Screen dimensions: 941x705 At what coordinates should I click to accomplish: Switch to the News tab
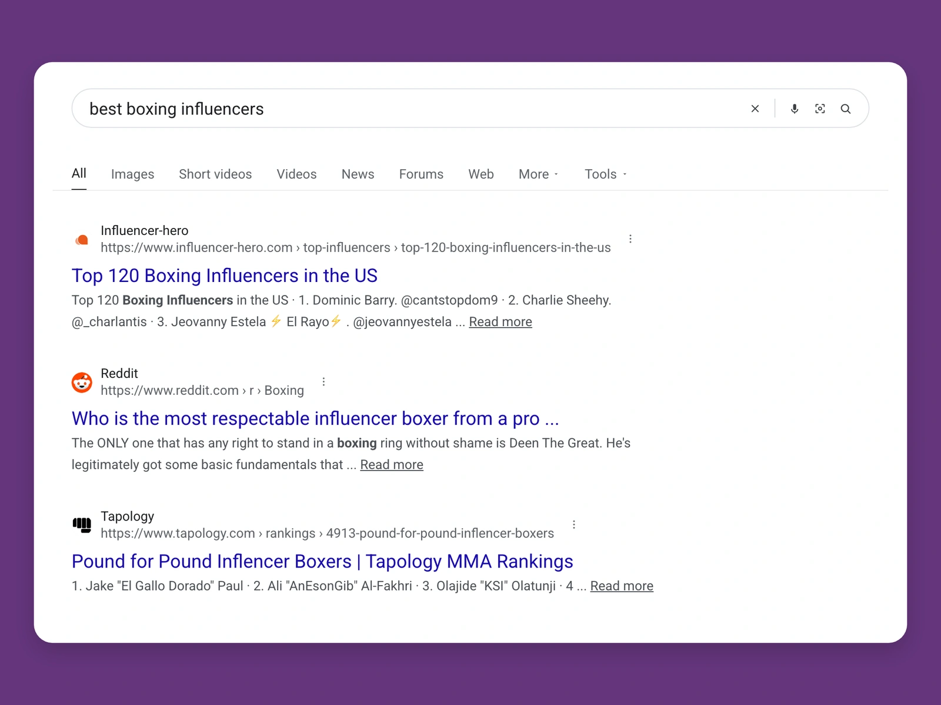click(x=358, y=174)
